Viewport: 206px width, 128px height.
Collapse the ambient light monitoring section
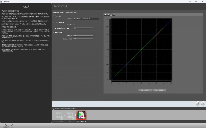54,33
